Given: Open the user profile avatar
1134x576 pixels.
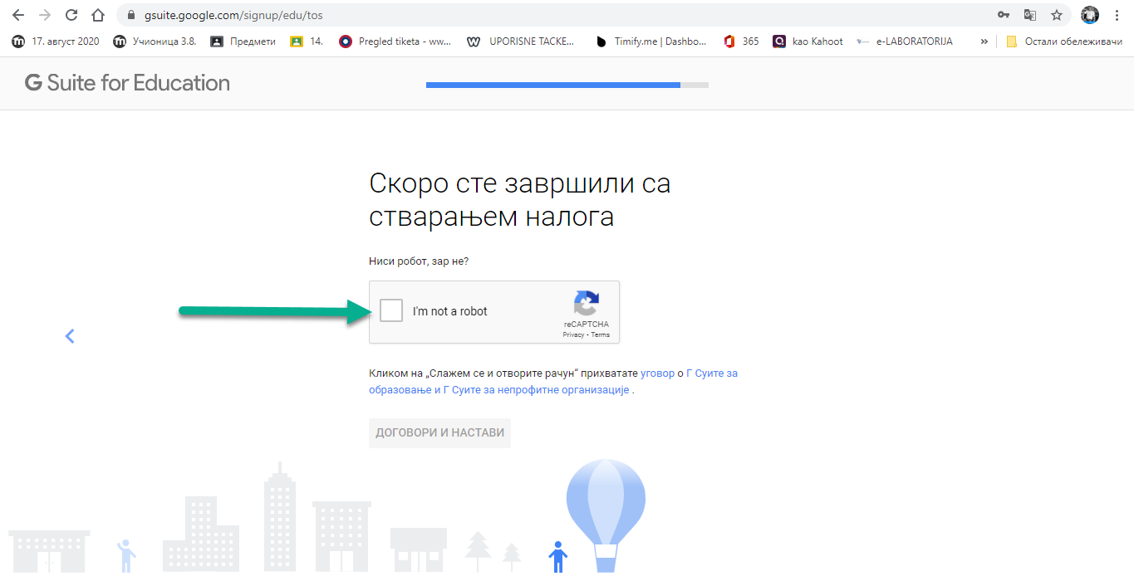Looking at the screenshot, I should tap(1089, 15).
